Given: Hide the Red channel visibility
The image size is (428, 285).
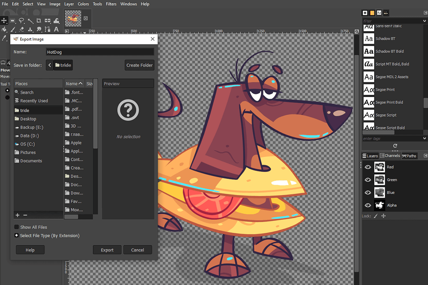Looking at the screenshot, I should [x=368, y=167].
